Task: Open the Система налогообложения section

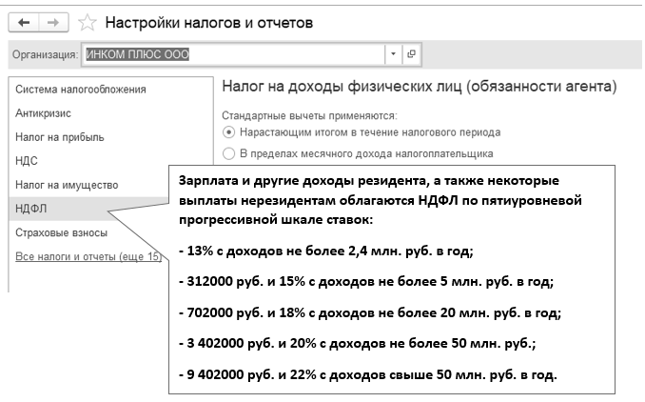Action: point(81,90)
